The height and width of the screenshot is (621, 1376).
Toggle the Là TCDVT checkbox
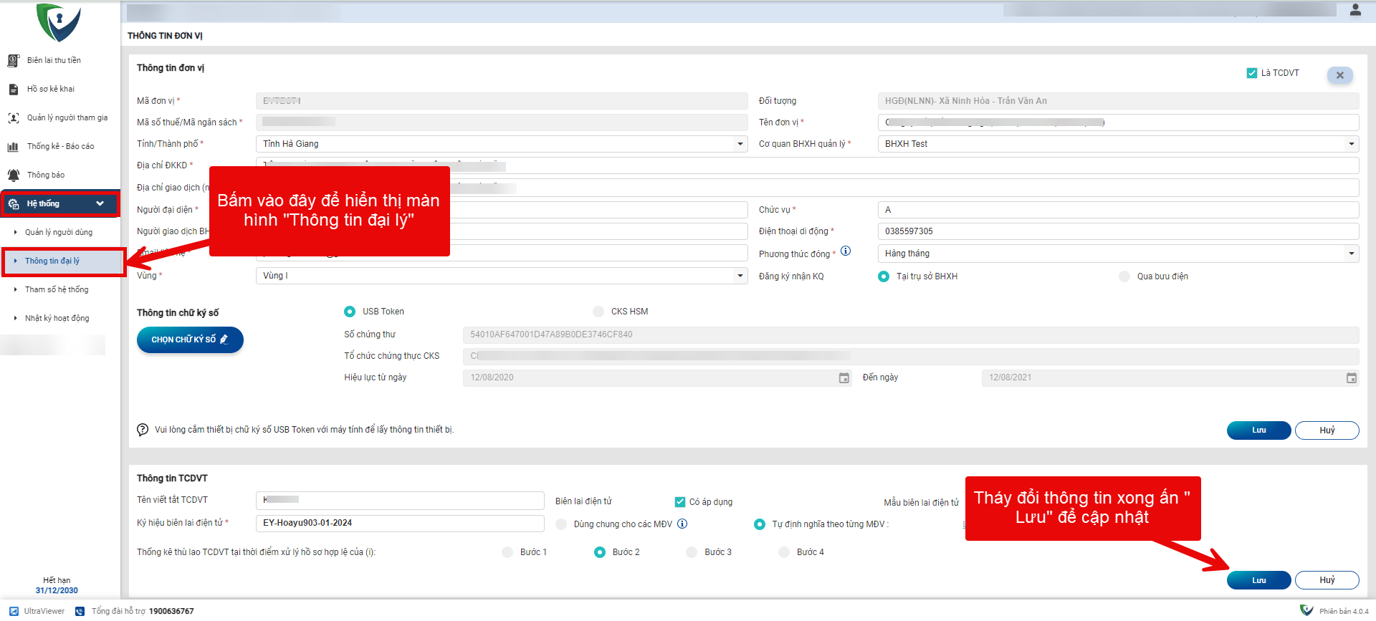[x=1252, y=73]
